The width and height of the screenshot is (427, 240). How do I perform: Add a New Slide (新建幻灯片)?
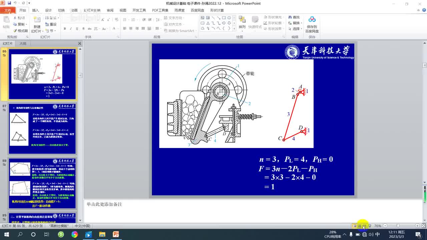tap(37, 25)
